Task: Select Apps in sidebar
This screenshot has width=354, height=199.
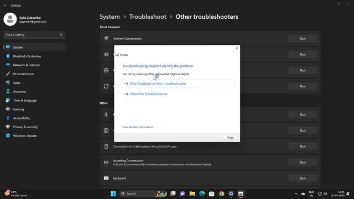Action: click(34, 82)
